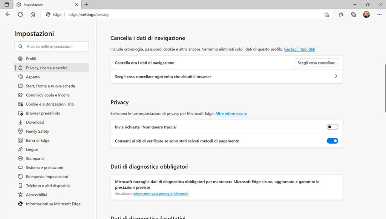Add this page to favorites star icon
The image size is (386, 219).
327,15
